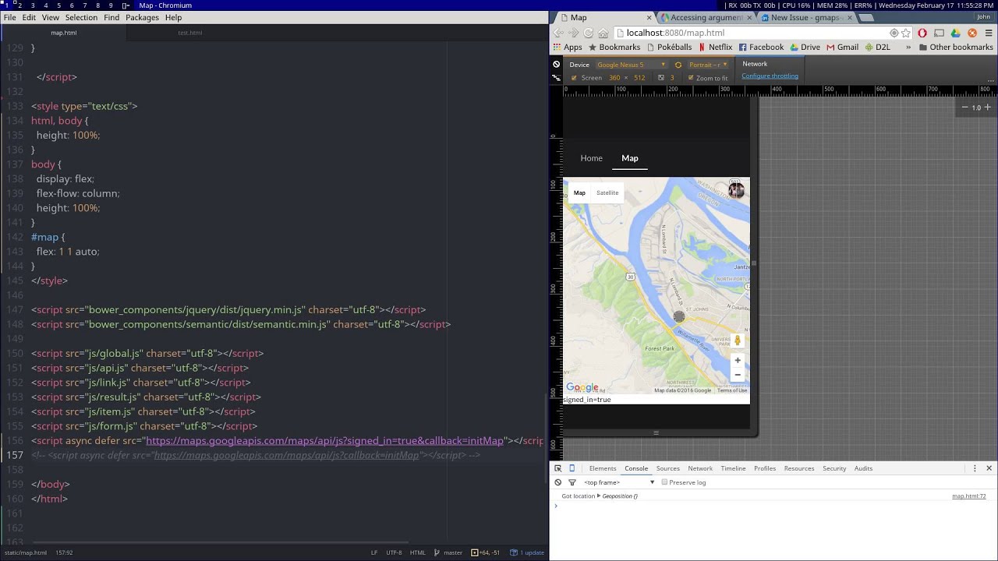Image resolution: width=998 pixels, height=561 pixels.
Task: Pick up the Street View pegman
Action: coord(738,340)
